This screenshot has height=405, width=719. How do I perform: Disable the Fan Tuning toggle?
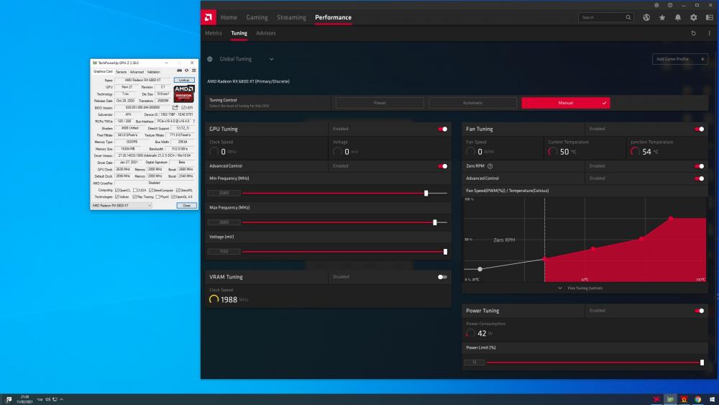pyautogui.click(x=700, y=129)
